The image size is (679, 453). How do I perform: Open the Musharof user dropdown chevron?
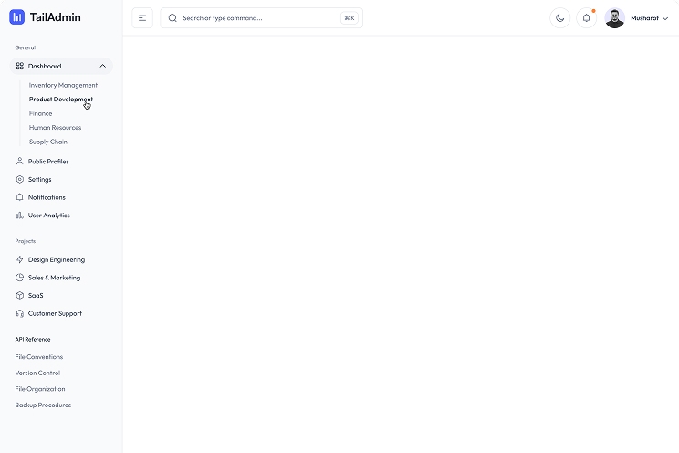click(665, 18)
